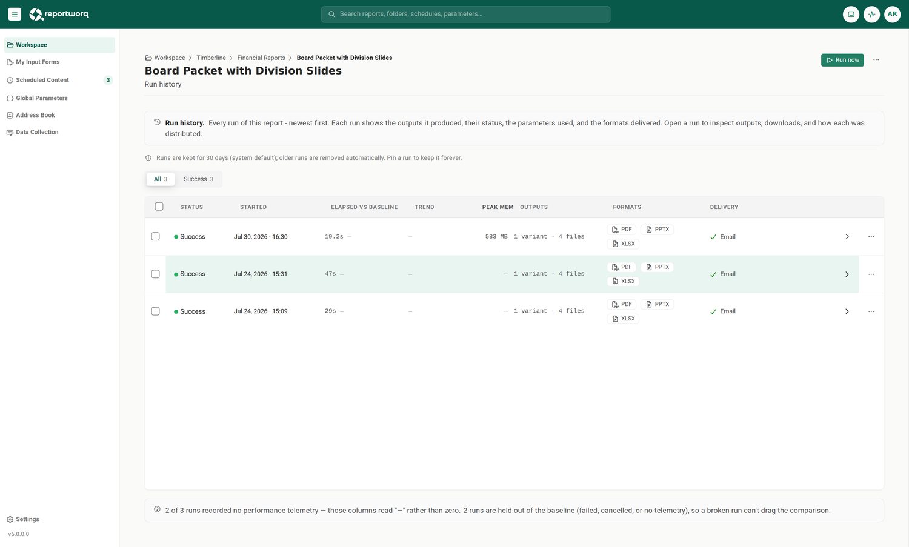Select the Success 3 filter tab
The image size is (909, 547).
point(198,179)
